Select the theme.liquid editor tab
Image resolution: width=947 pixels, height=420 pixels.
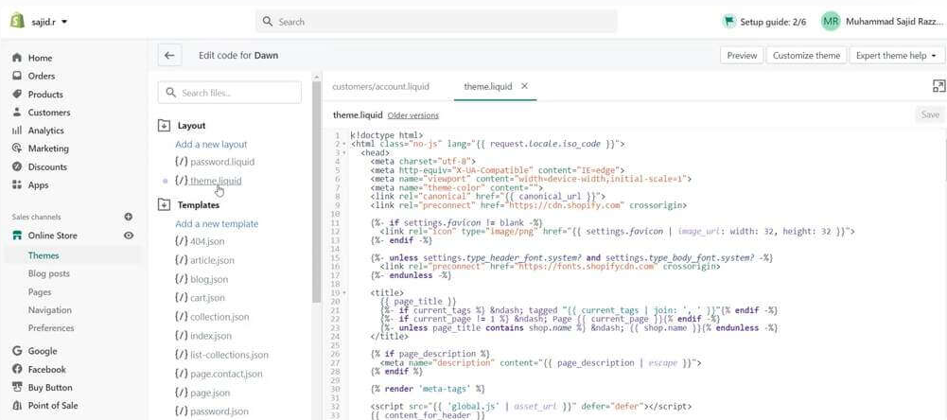pyautogui.click(x=487, y=86)
